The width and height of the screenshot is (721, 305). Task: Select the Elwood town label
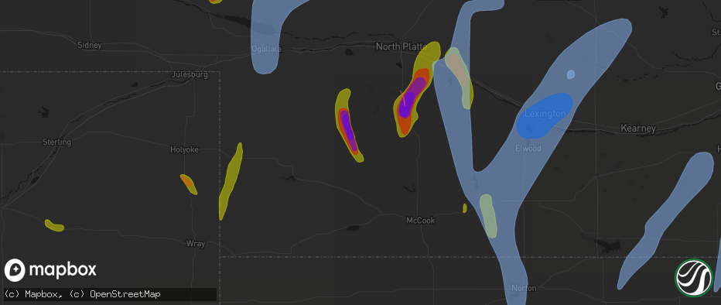(528, 149)
